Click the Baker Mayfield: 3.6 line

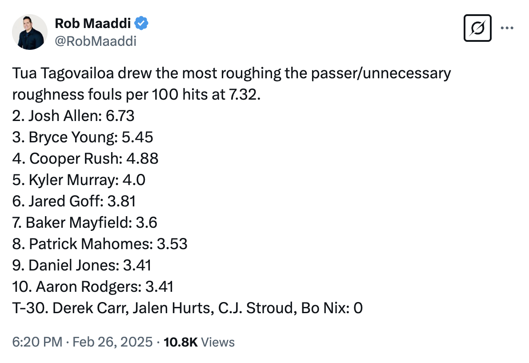(x=84, y=222)
